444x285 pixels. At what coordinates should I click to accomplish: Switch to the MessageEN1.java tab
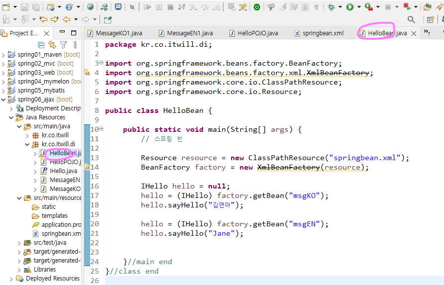(x=186, y=33)
